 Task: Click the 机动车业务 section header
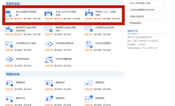13,4
